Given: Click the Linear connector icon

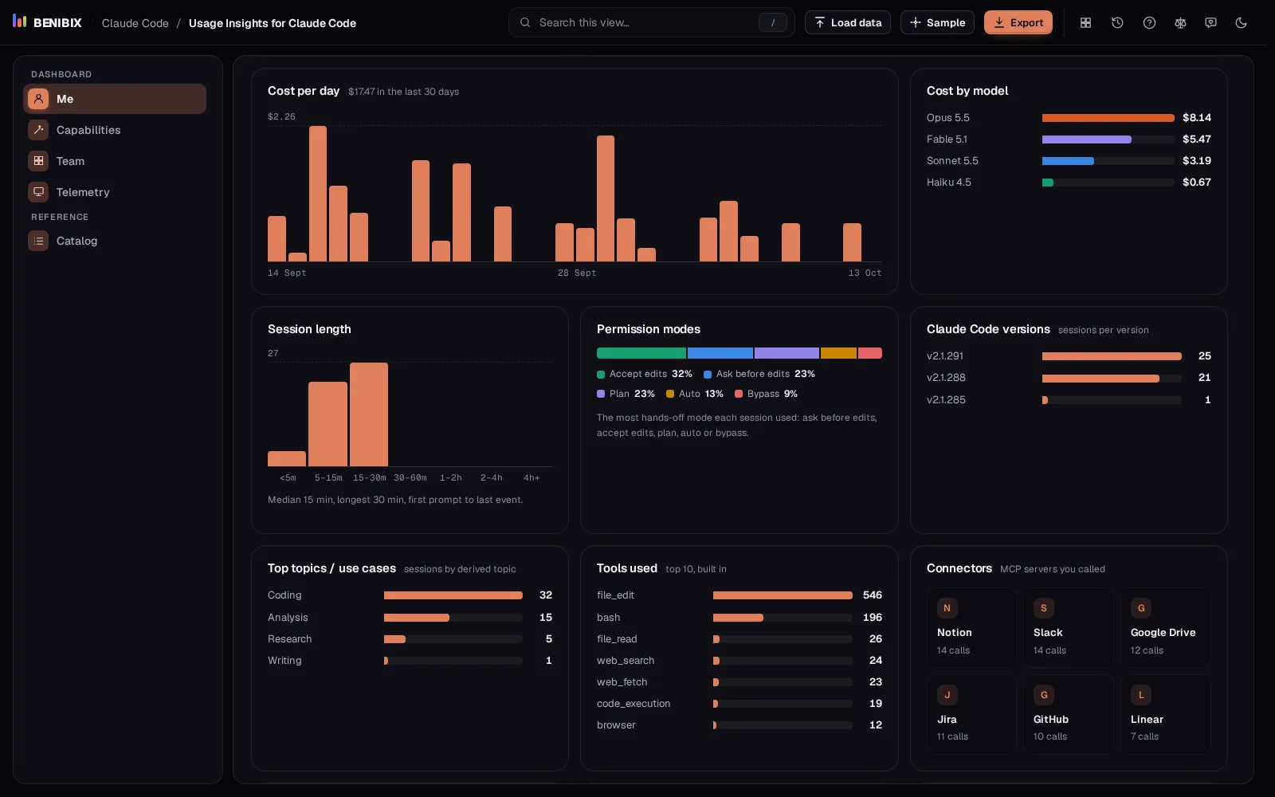Looking at the screenshot, I should pos(1140,695).
